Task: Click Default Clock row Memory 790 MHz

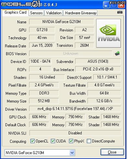Action: pyautogui.click(x=75, y=125)
